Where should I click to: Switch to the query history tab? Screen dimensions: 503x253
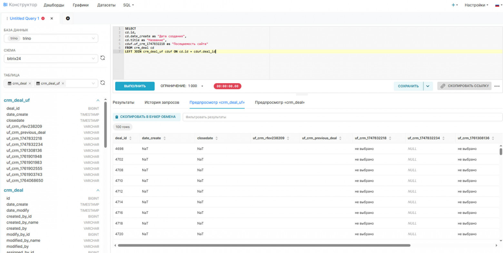[162, 102]
